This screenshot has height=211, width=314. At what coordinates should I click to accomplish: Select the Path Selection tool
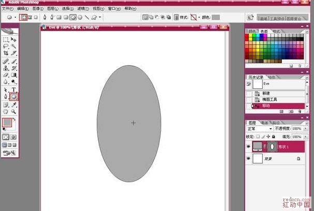coord(6,90)
